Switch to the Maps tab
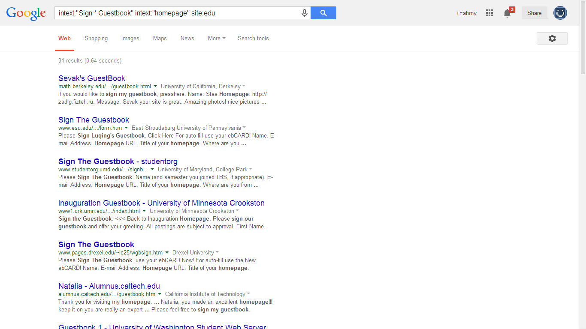 point(160,38)
